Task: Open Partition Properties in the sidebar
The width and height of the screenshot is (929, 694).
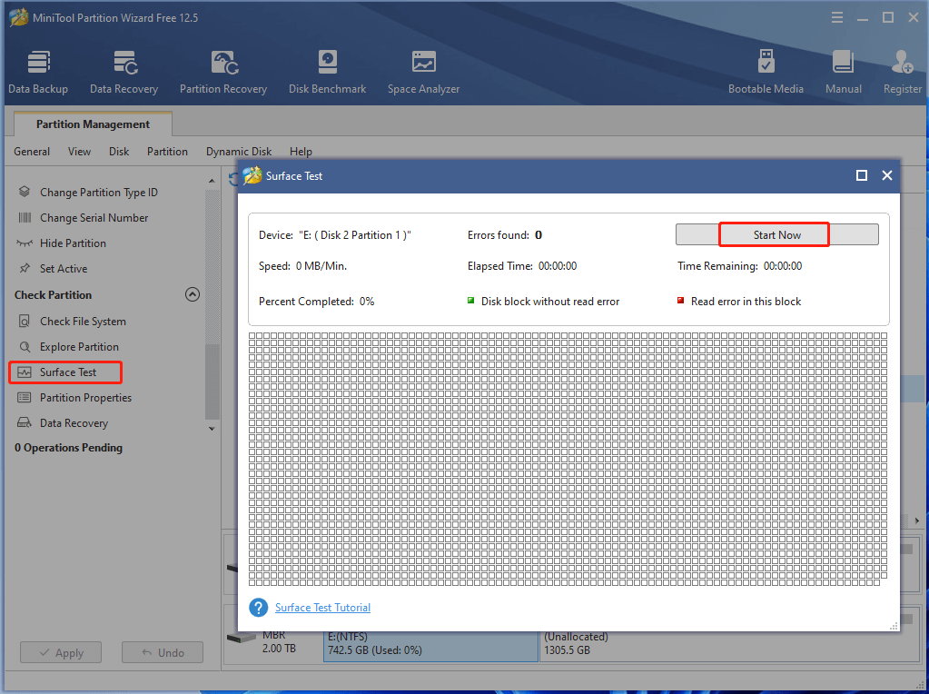Action: 85,398
